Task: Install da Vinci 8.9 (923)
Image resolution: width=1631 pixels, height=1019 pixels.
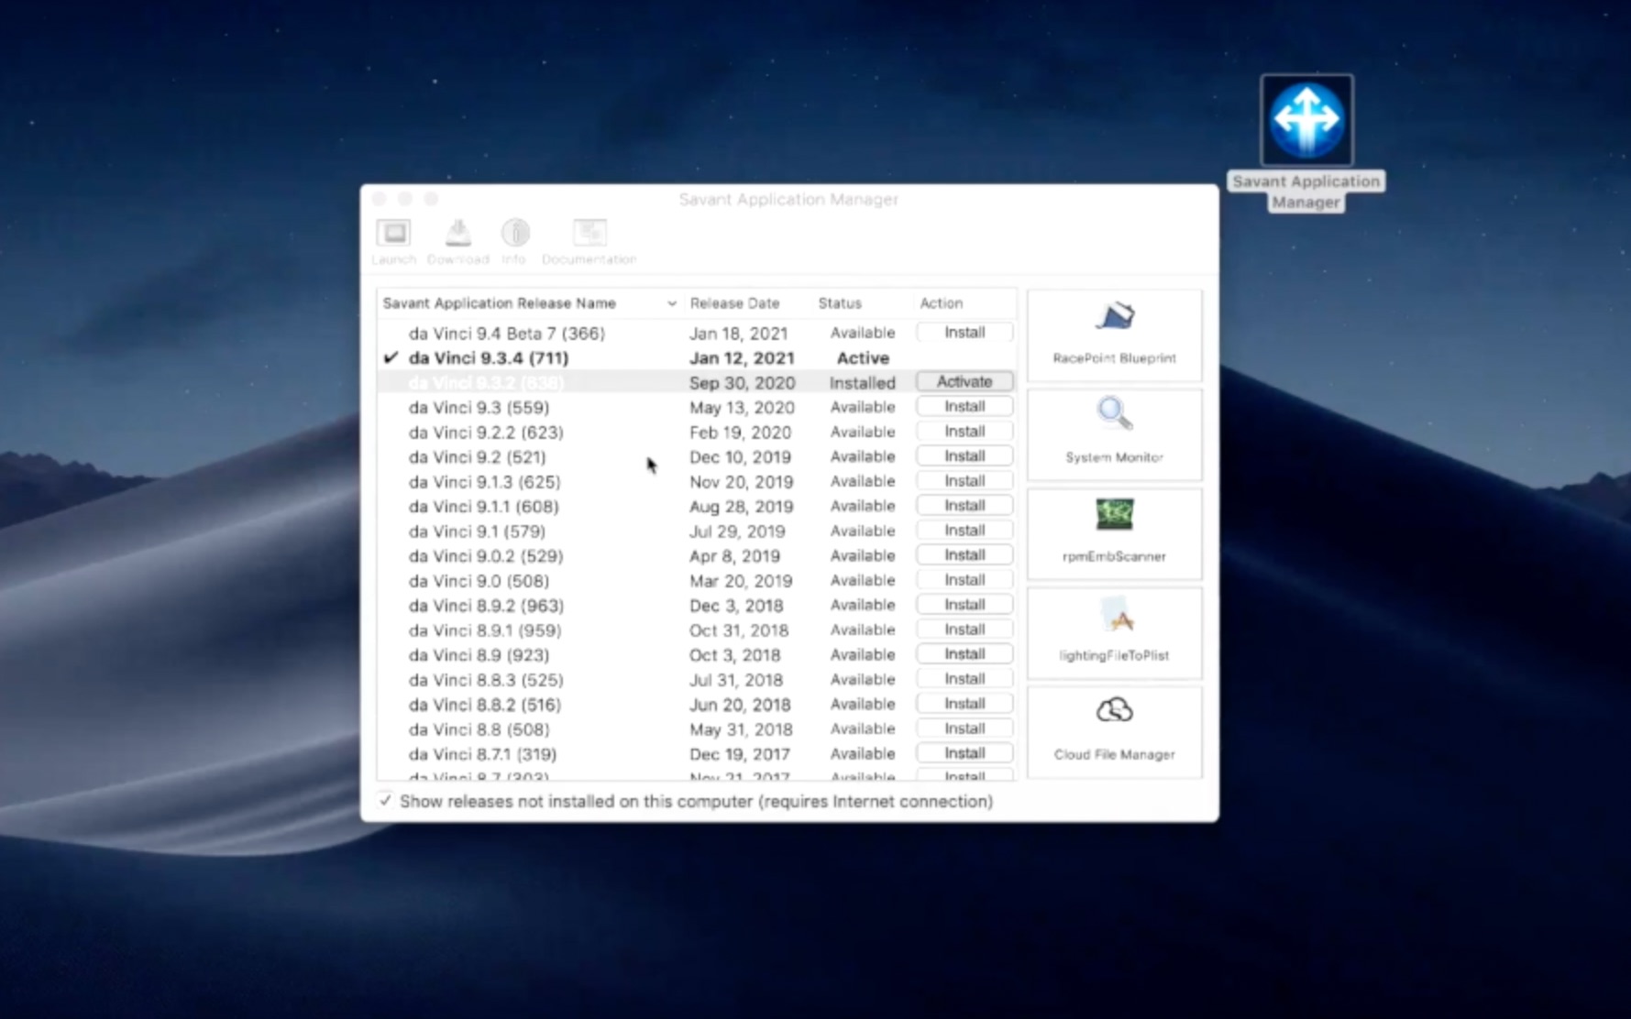Action: (x=964, y=653)
